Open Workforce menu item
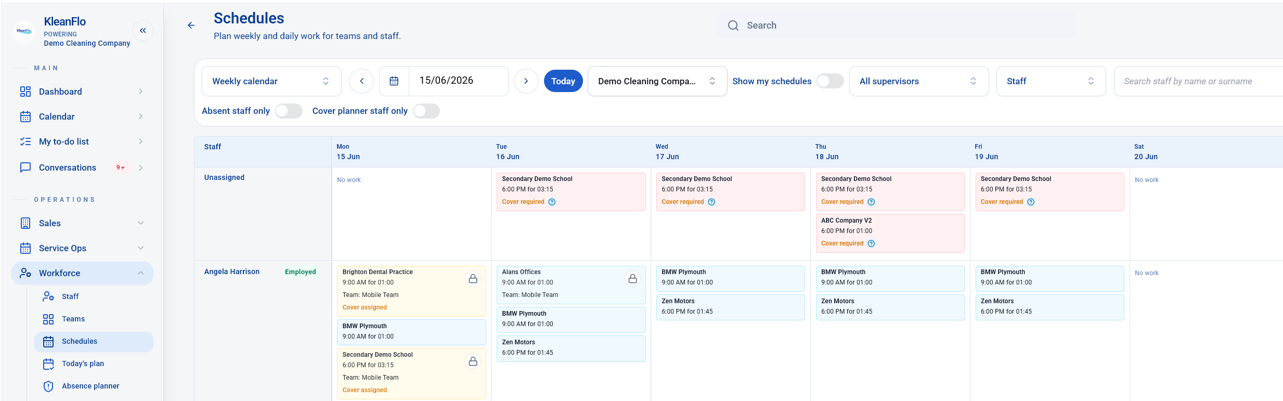This screenshot has width=1283, height=401. point(82,273)
